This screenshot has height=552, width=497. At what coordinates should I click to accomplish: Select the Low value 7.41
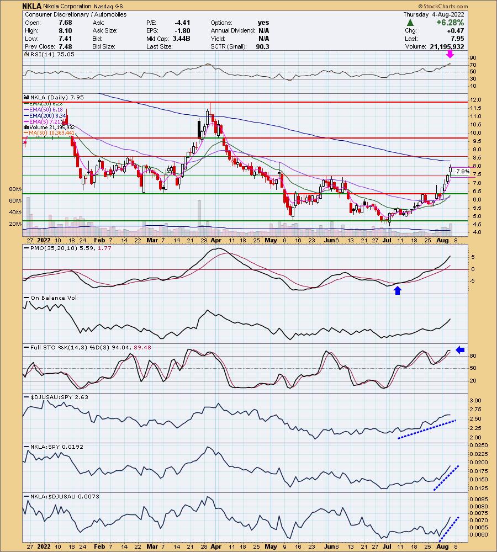[65, 39]
